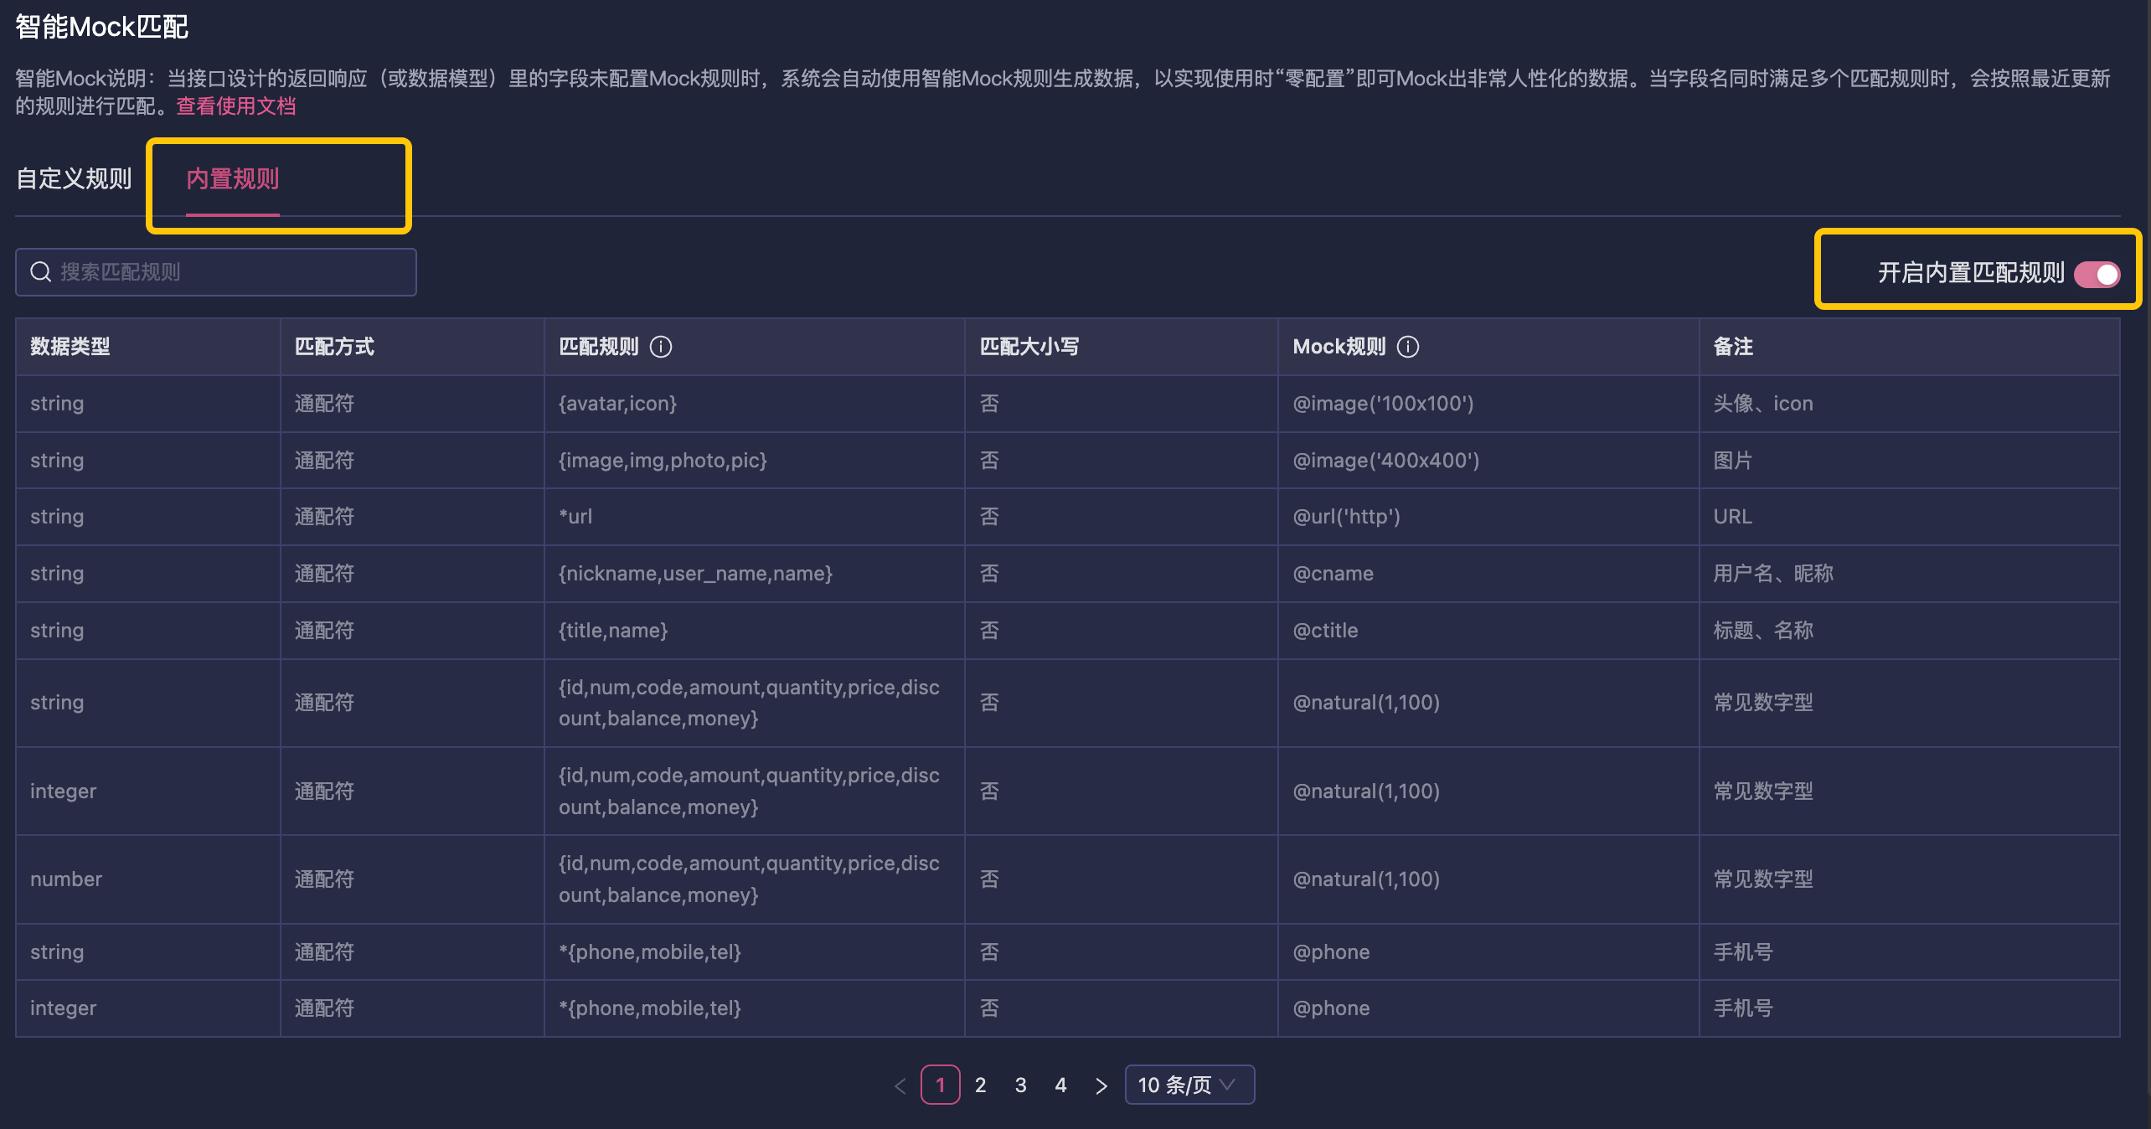
Task: Select page 1 in pagination
Action: [940, 1085]
